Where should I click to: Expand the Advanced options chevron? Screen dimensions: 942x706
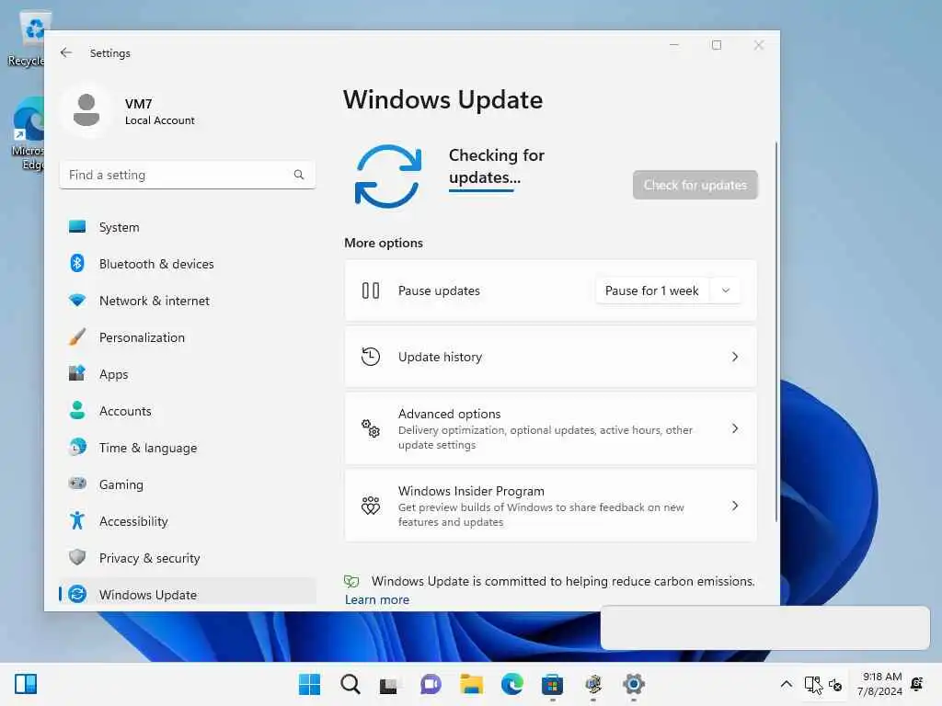(x=735, y=428)
